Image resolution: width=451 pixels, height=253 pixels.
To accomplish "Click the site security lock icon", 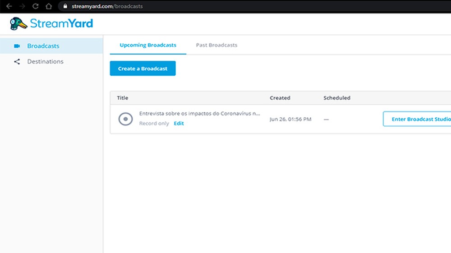I will [x=65, y=6].
